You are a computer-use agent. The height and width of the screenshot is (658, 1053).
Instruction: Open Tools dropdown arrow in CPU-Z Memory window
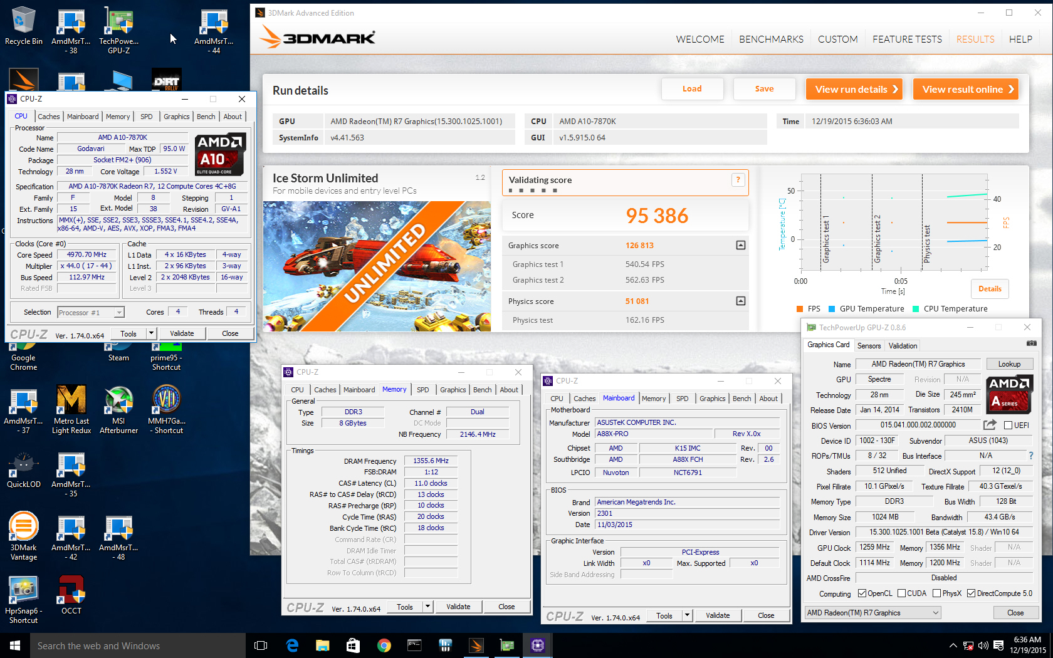[427, 607]
